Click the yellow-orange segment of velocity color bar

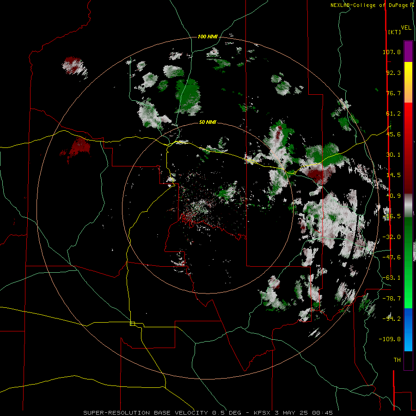(408, 82)
